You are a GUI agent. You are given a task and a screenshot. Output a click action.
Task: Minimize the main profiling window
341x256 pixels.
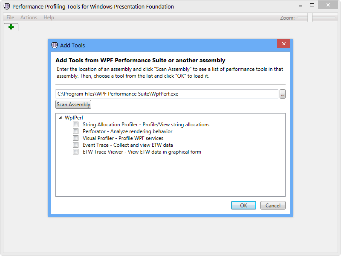[x=301, y=6]
